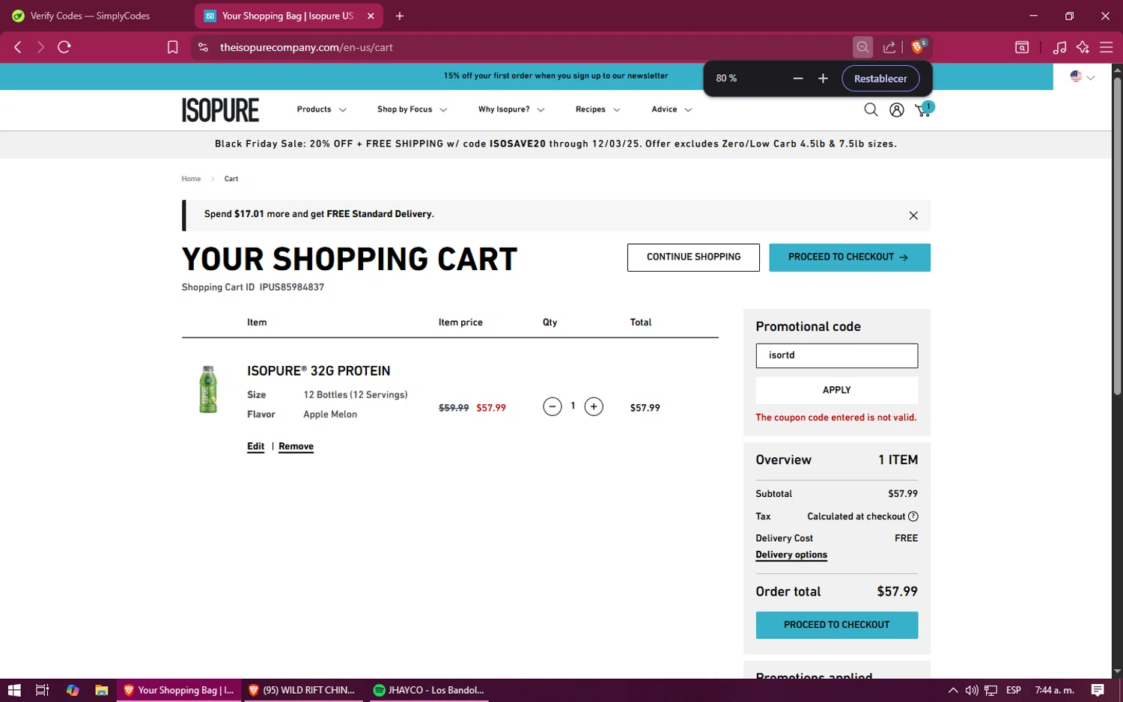The width and height of the screenshot is (1123, 702).
Task: Expand Why Isopure? menu
Action: 511,109
